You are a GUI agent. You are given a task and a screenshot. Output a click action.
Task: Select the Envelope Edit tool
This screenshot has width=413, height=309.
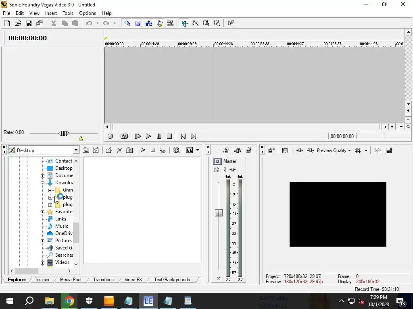click(x=195, y=23)
